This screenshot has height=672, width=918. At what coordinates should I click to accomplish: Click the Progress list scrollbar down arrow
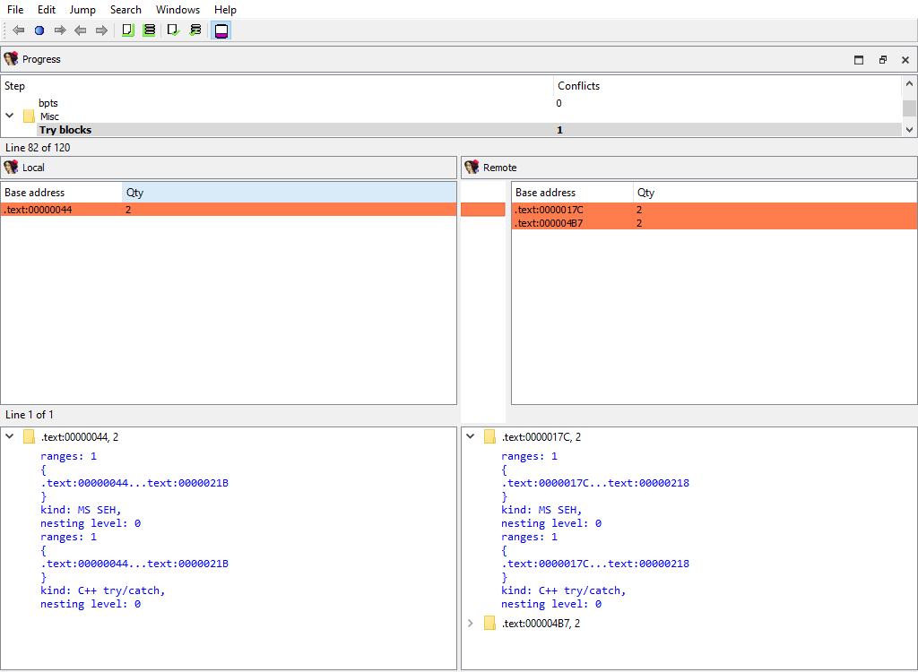click(910, 130)
